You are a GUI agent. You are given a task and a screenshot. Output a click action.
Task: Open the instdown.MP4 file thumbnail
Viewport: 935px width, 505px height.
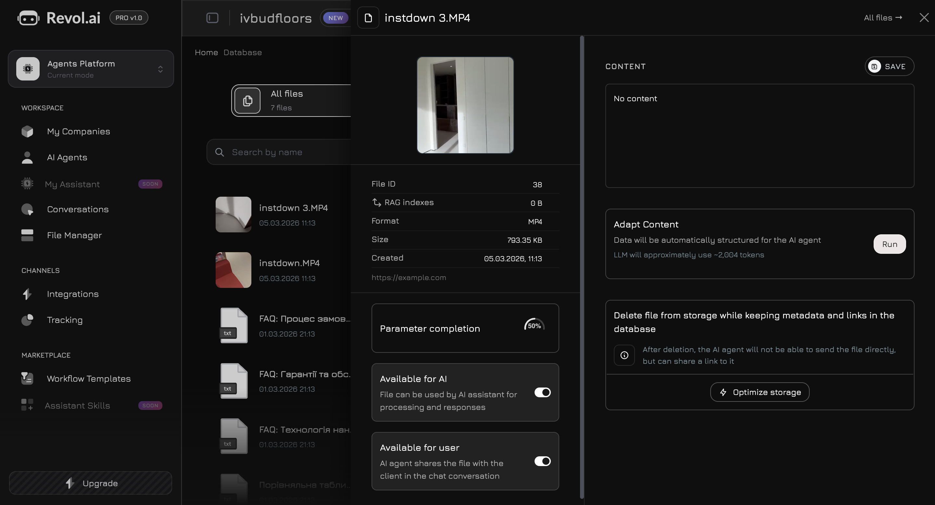[233, 270]
